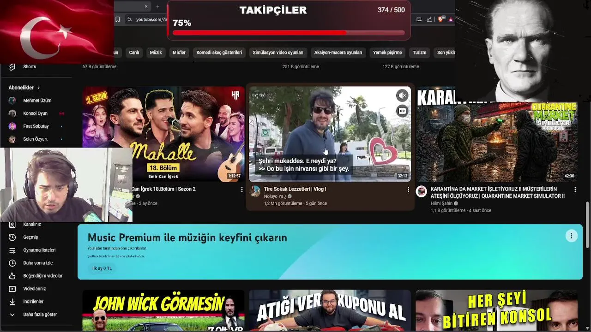Image resolution: width=591 pixels, height=332 pixels.
Task: Open the Mahalle 18. Bölüm thumbnail
Action: (163, 134)
